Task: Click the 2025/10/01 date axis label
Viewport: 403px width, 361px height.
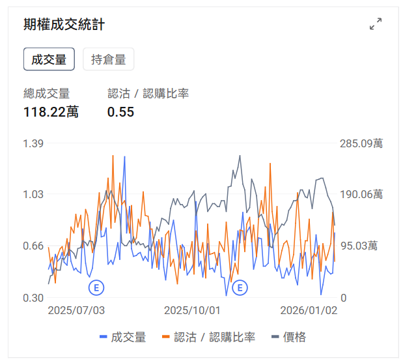Action: pyautogui.click(x=192, y=311)
